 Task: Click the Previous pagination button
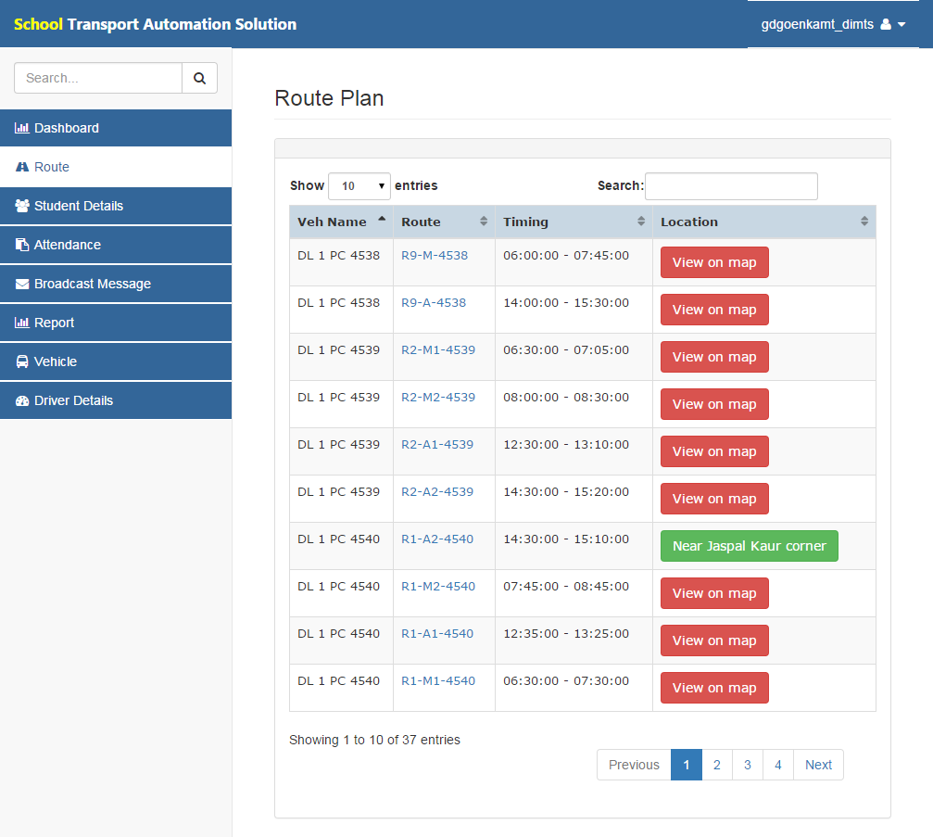point(634,765)
